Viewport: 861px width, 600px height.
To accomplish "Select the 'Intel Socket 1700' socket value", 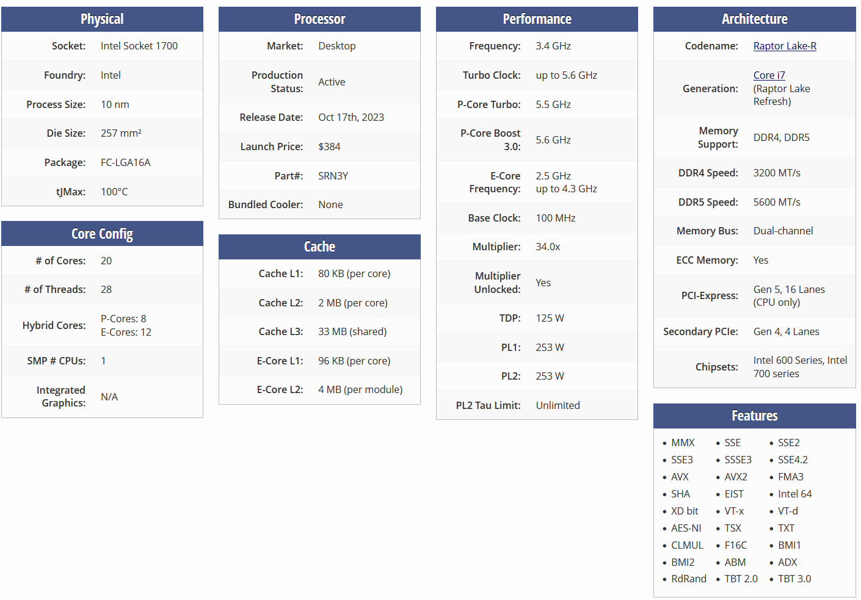I will (x=139, y=46).
